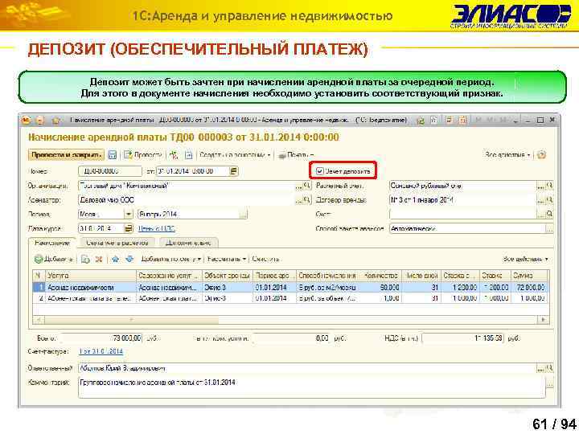
Task: Open Договор аренды magnifier icon
Action: pyautogui.click(x=549, y=200)
